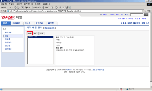Expand the 주소록 tab dropdown arrow
This screenshot has height=91, width=152.
(x=33, y=23)
